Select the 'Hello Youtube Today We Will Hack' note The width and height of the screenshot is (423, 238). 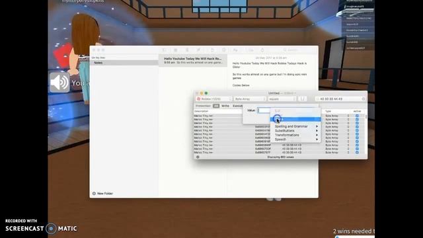(x=193, y=60)
